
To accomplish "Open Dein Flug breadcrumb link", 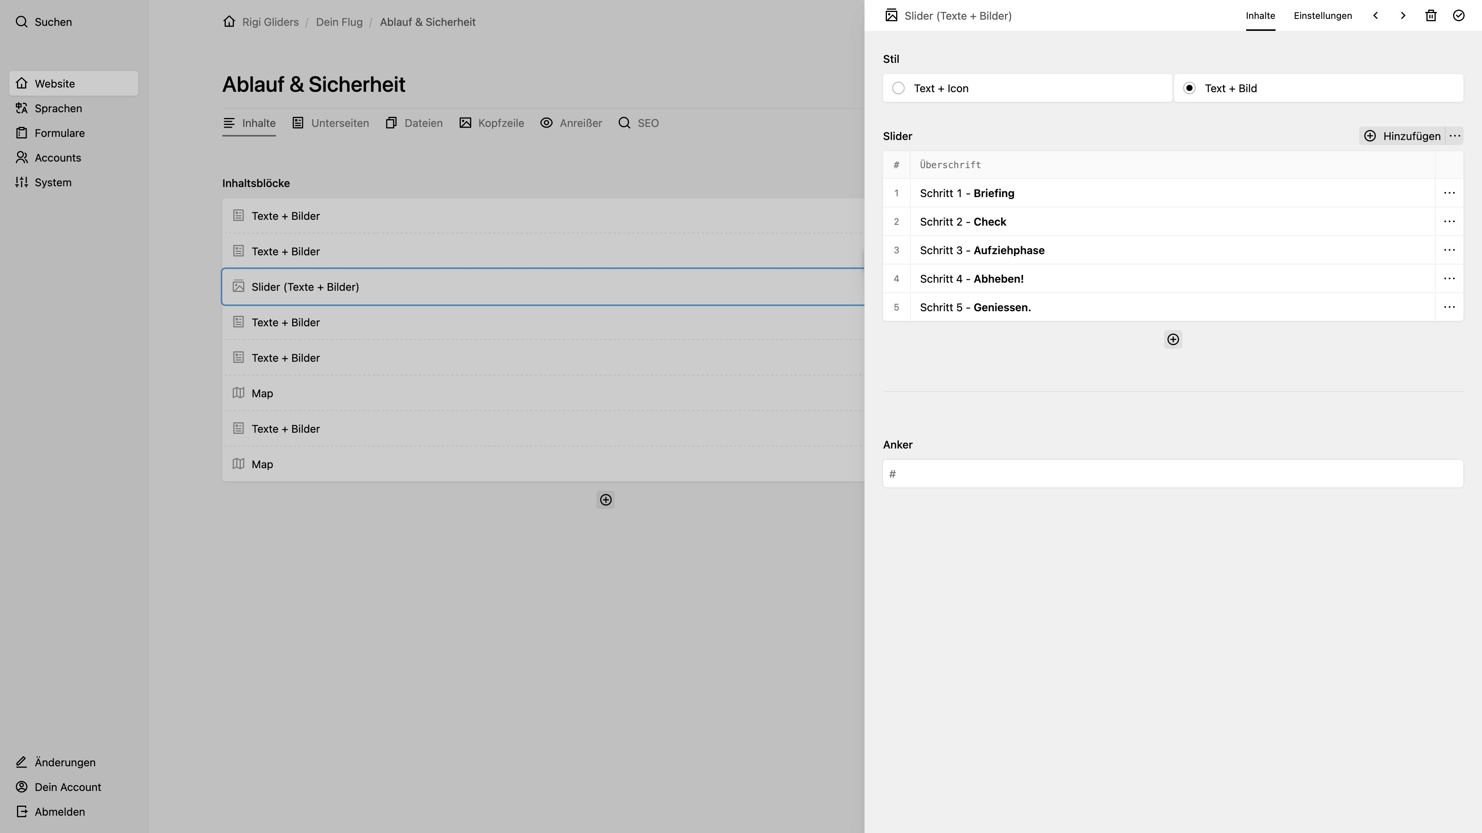I will (x=339, y=22).
